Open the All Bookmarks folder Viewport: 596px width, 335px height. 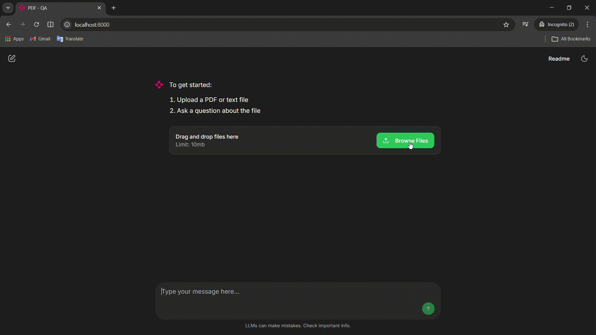coord(571,39)
